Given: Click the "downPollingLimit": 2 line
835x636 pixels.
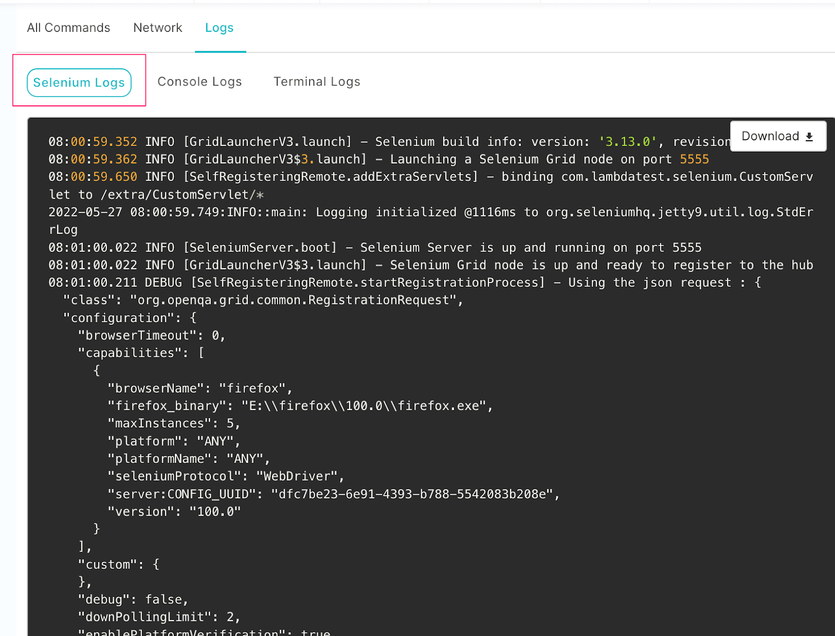Looking at the screenshot, I should point(159,617).
